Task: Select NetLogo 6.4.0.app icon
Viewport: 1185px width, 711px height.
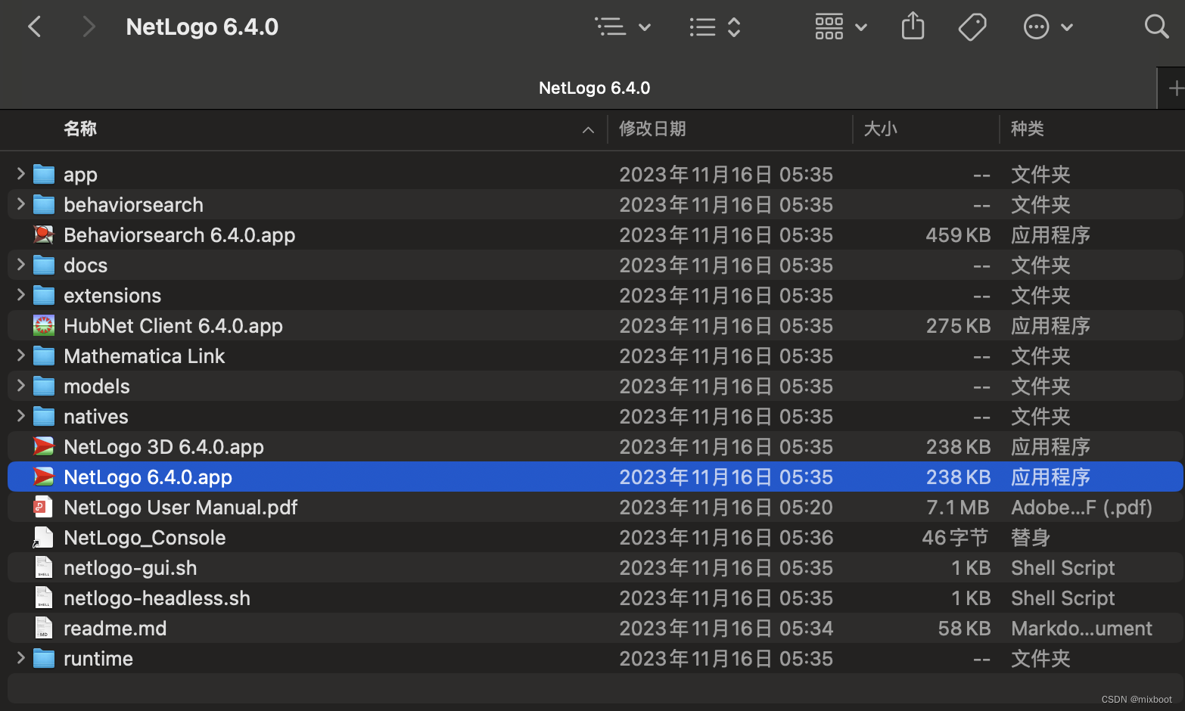Action: pos(44,477)
